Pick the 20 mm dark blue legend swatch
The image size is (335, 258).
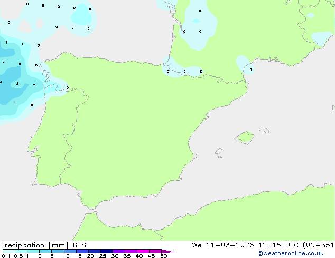coord(95,251)
